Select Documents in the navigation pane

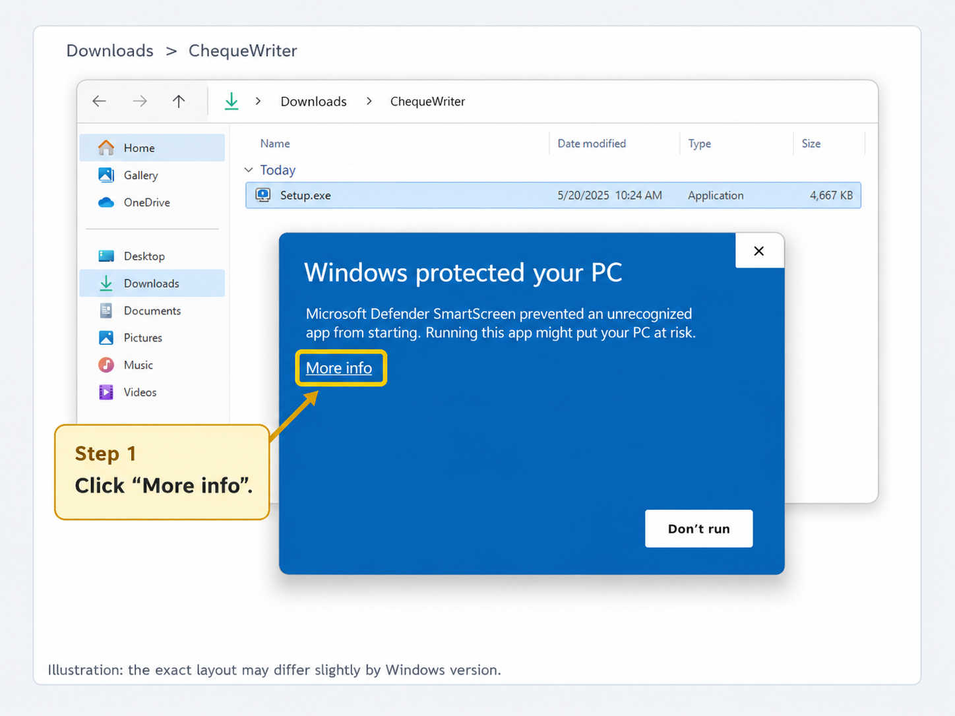coord(152,311)
